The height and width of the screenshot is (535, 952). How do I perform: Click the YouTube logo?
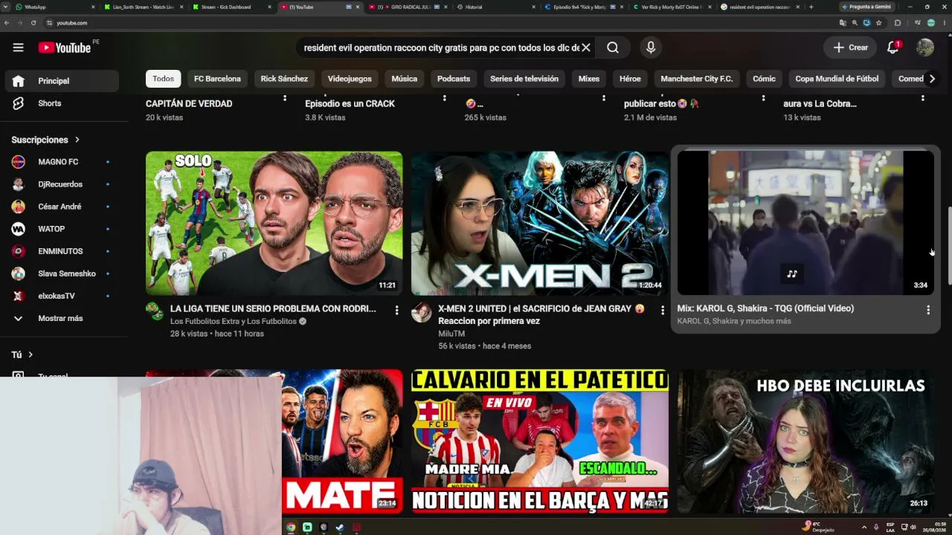(x=65, y=48)
